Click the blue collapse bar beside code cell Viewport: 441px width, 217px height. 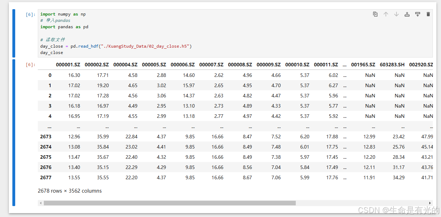click(x=14, y=33)
